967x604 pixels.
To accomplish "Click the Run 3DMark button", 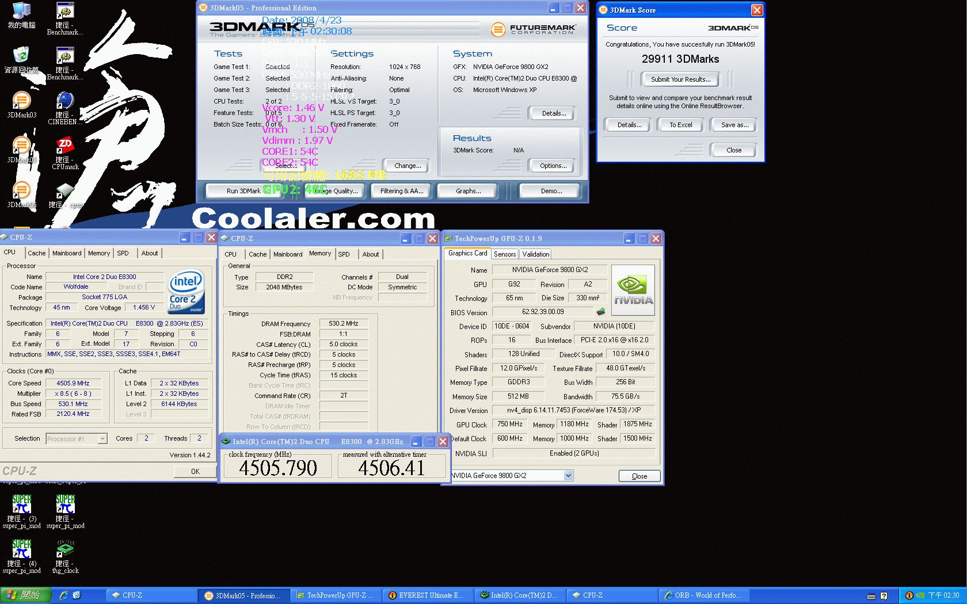I will pos(243,191).
